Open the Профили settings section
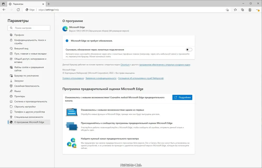 [19, 35]
